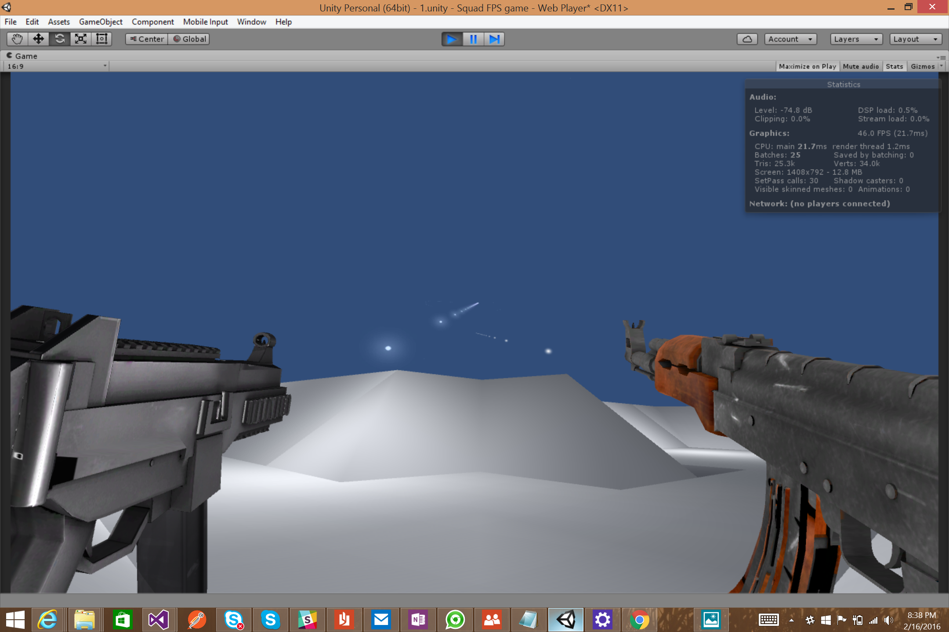Click the Windows Start button
Image resolution: width=949 pixels, height=632 pixels.
pos(15,620)
